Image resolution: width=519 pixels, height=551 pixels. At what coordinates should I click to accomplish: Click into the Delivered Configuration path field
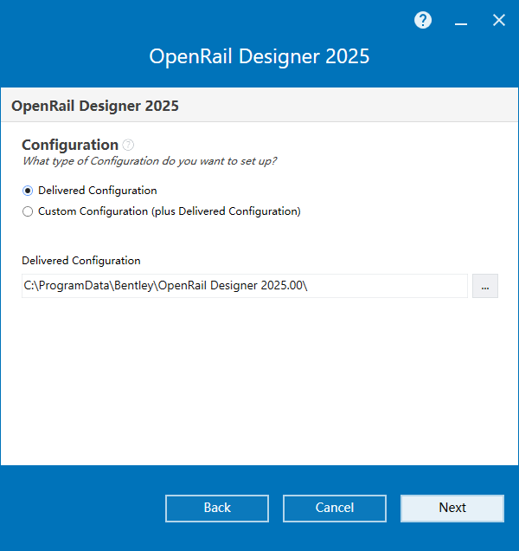244,286
